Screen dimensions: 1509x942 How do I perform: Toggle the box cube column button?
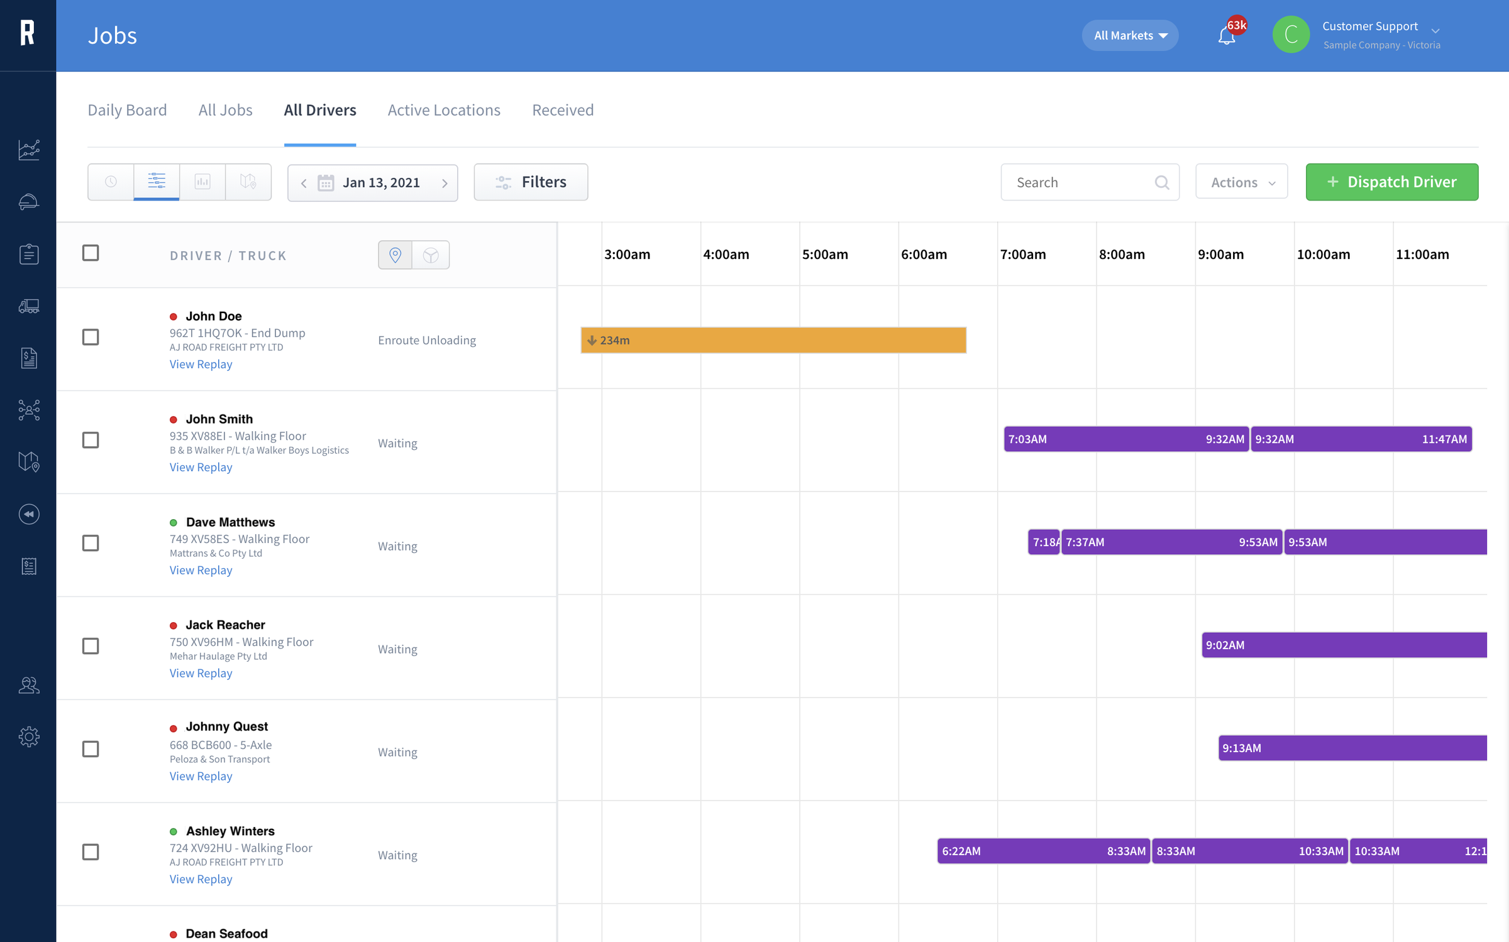coord(431,255)
